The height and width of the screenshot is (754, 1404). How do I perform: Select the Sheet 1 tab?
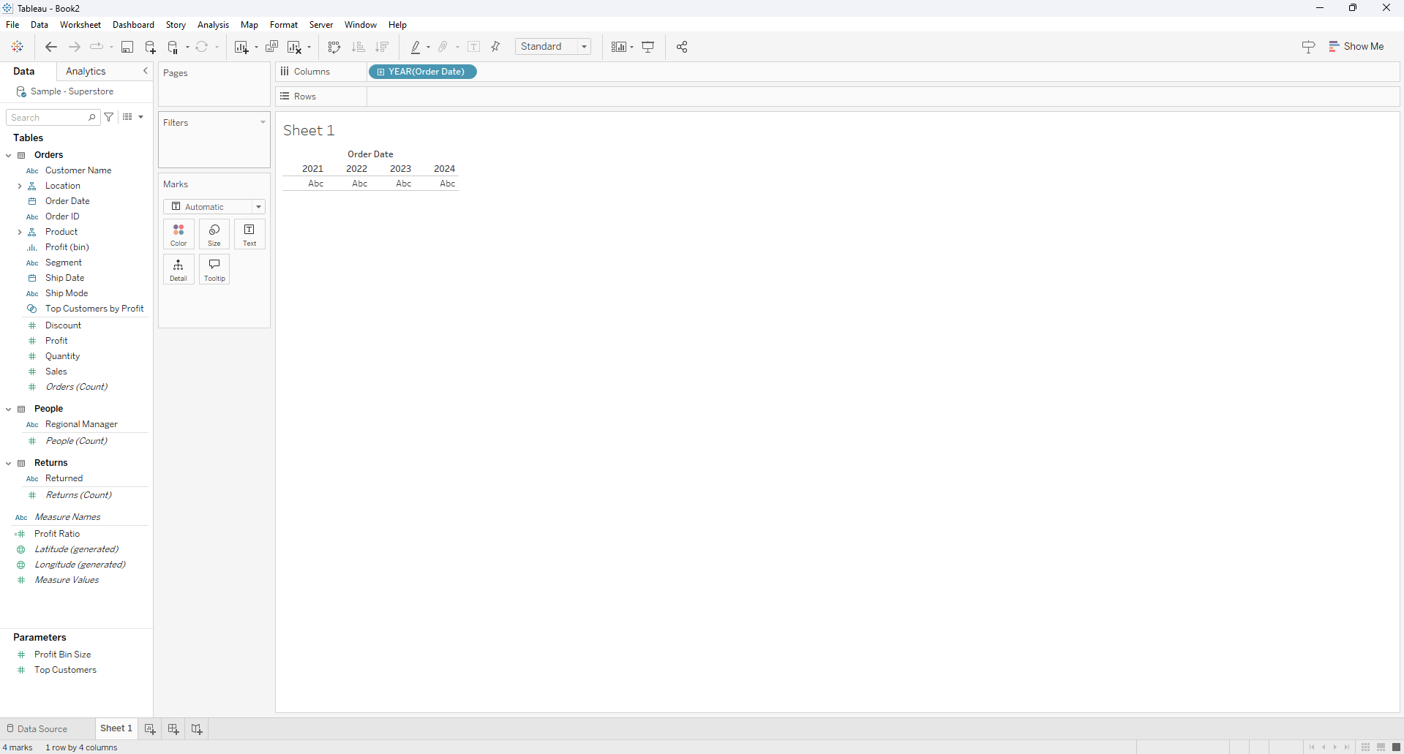(x=116, y=728)
